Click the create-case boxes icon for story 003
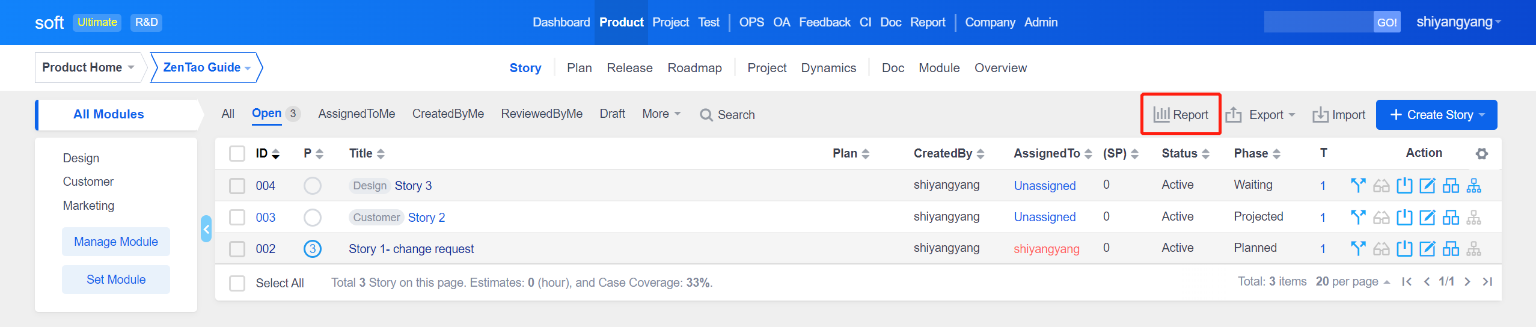The width and height of the screenshot is (1536, 327). [1451, 217]
